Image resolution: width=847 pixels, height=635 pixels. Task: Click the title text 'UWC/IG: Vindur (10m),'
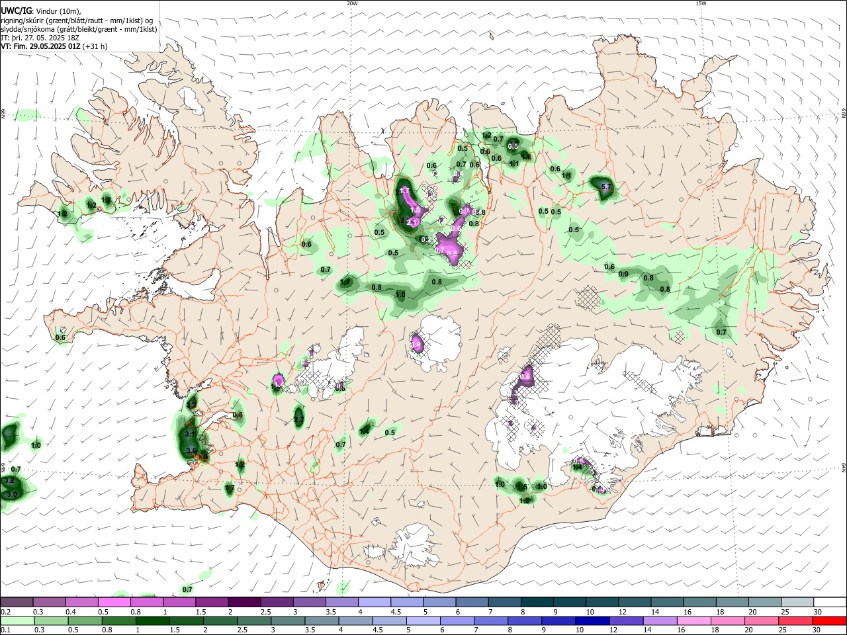click(41, 11)
